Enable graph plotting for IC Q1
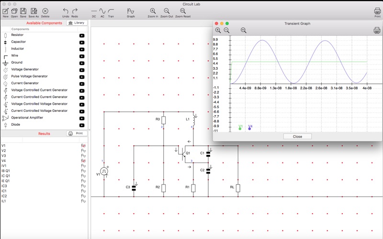 pos(83,176)
